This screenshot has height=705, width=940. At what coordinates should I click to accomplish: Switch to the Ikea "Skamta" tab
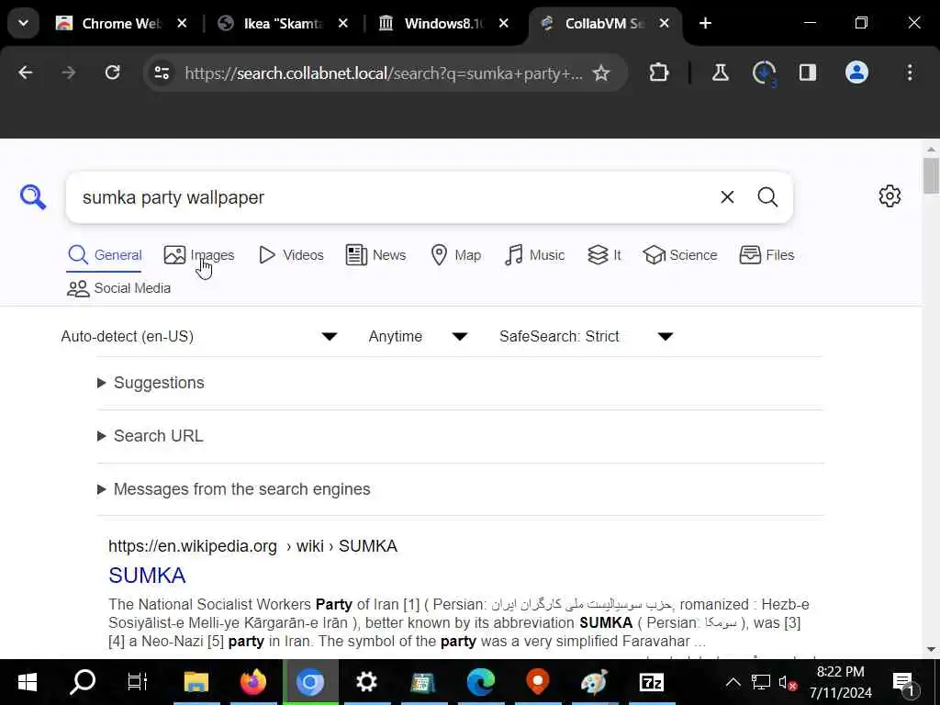coord(271,23)
